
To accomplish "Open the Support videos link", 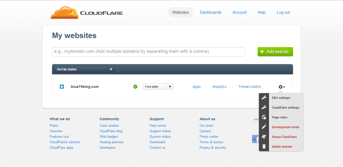I will pyautogui.click(x=160, y=131).
